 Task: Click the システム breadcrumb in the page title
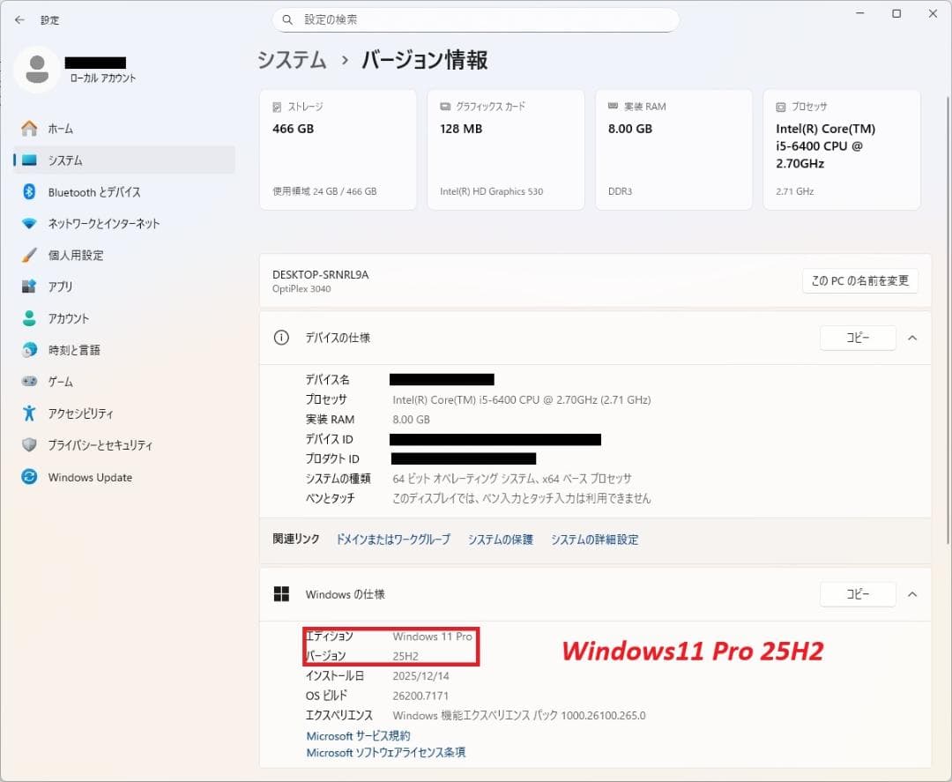pyautogui.click(x=292, y=60)
